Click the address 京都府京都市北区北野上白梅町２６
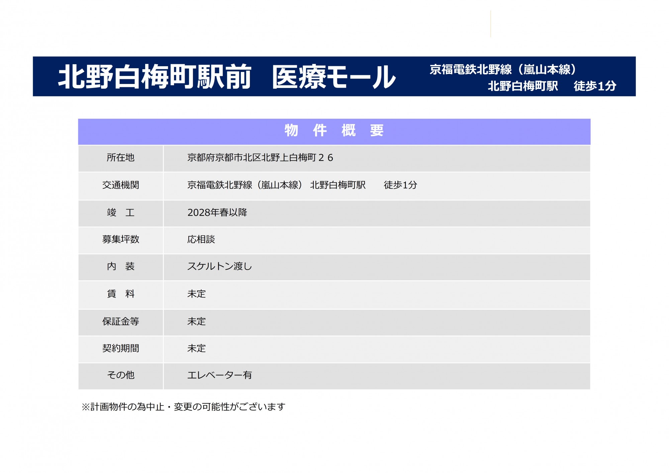The height and width of the screenshot is (473, 669). [260, 158]
